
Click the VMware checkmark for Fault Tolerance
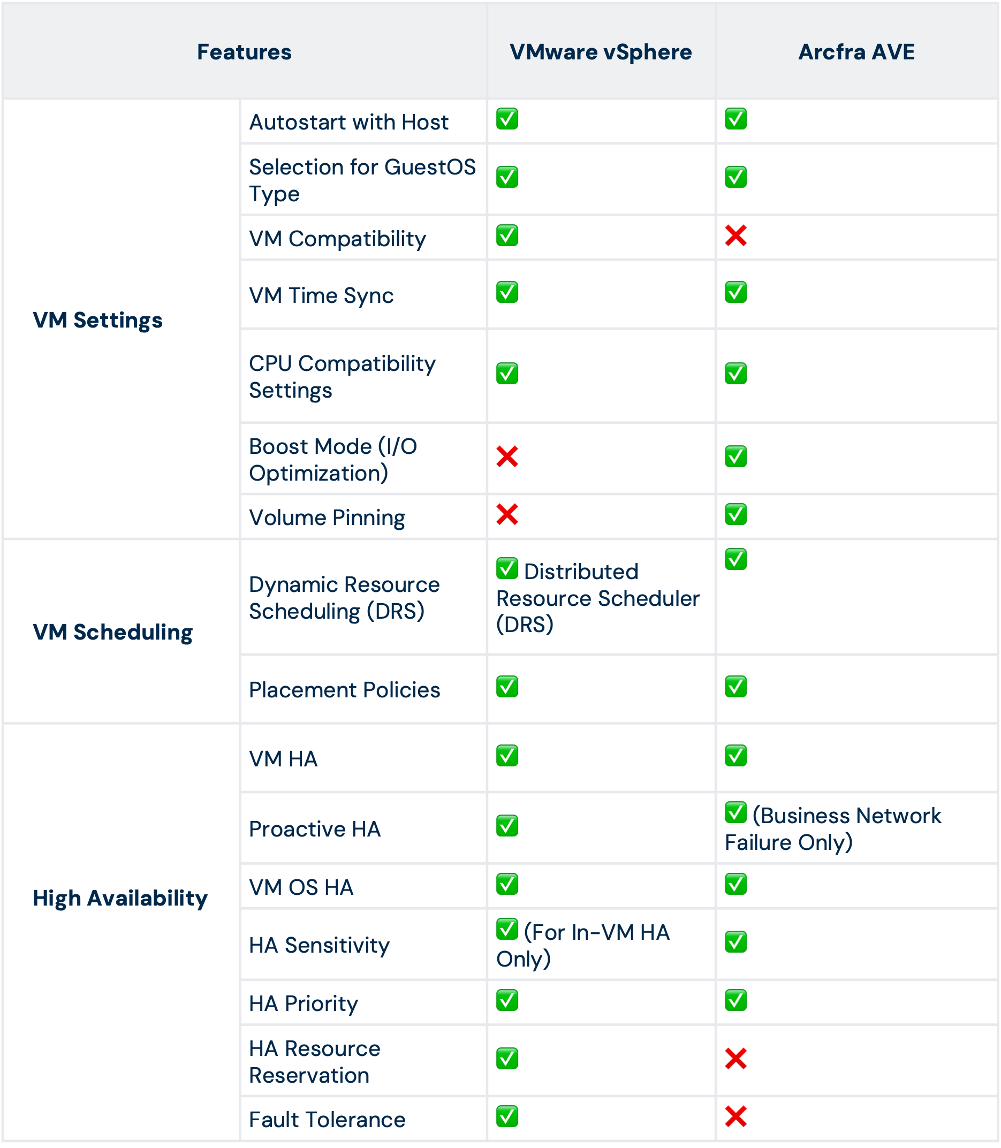(507, 1116)
